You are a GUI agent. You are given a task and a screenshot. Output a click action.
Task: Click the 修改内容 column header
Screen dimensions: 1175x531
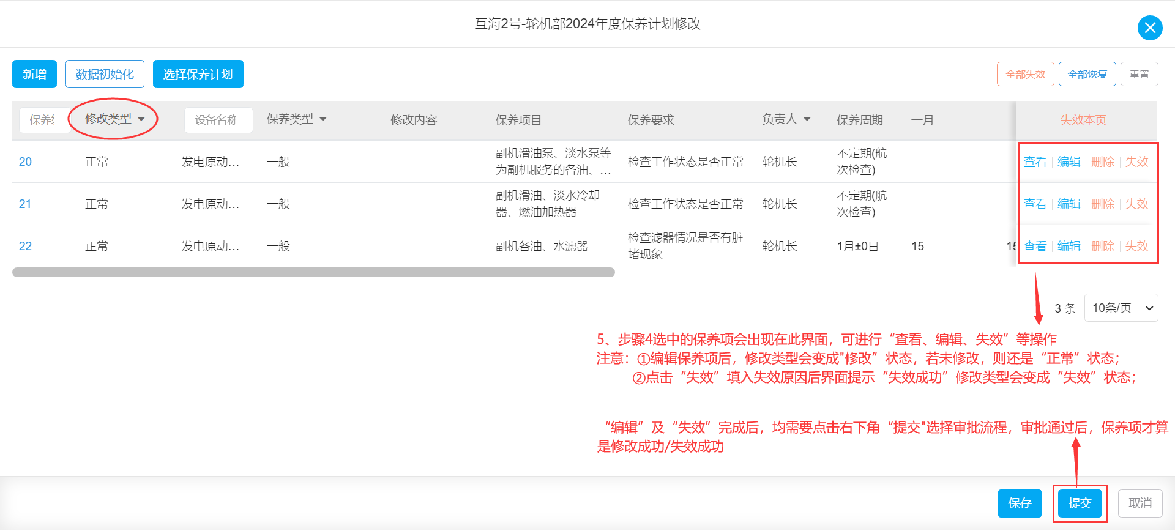coord(414,120)
